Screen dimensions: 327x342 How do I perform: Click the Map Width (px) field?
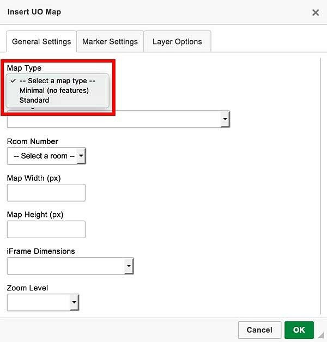tap(46, 192)
